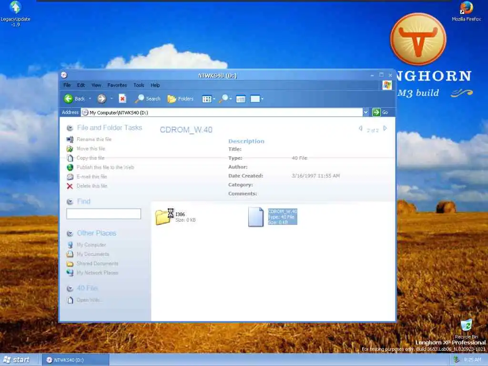The height and width of the screenshot is (366, 488).
Task: Open Shared Documents in Other Places
Action: point(97,264)
